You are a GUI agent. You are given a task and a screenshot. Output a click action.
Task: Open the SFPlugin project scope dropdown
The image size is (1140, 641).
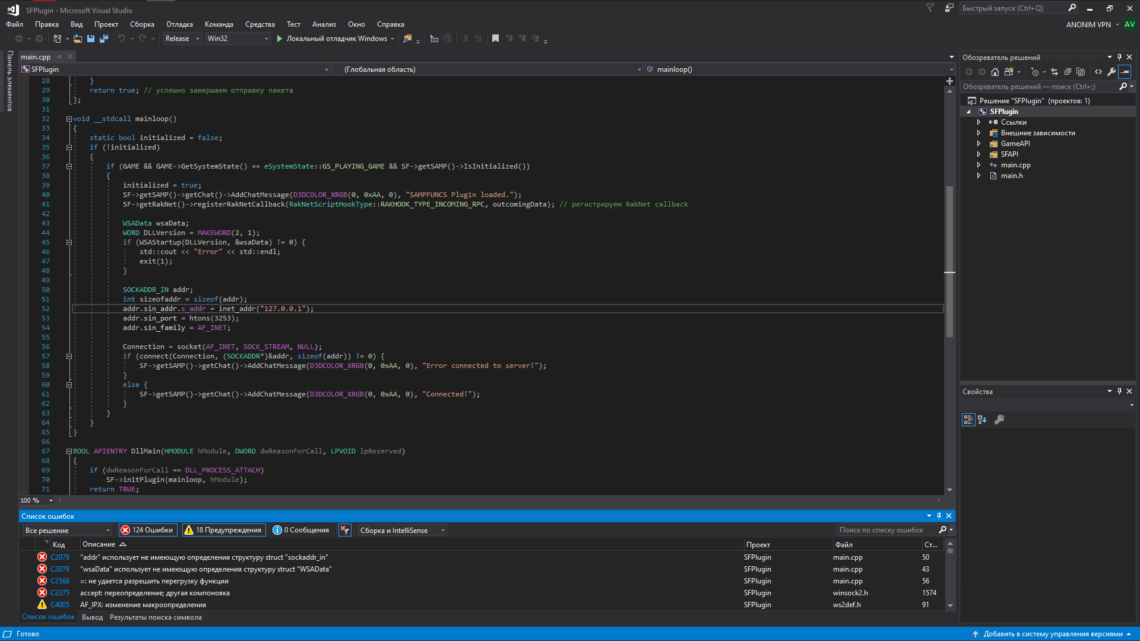[175, 69]
